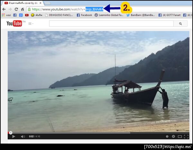Click the YouTube URL in the address bar
193x150 pixels.
pyautogui.click(x=68, y=9)
